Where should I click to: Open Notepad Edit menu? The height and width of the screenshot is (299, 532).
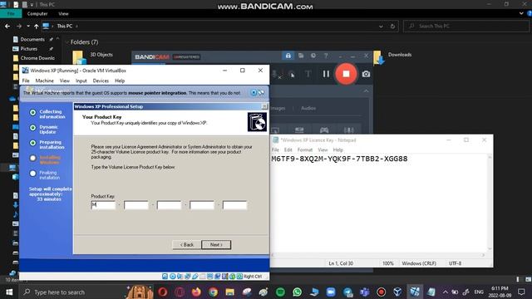[x=288, y=149]
